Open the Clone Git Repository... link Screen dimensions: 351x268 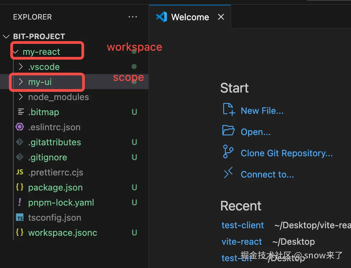tap(287, 153)
